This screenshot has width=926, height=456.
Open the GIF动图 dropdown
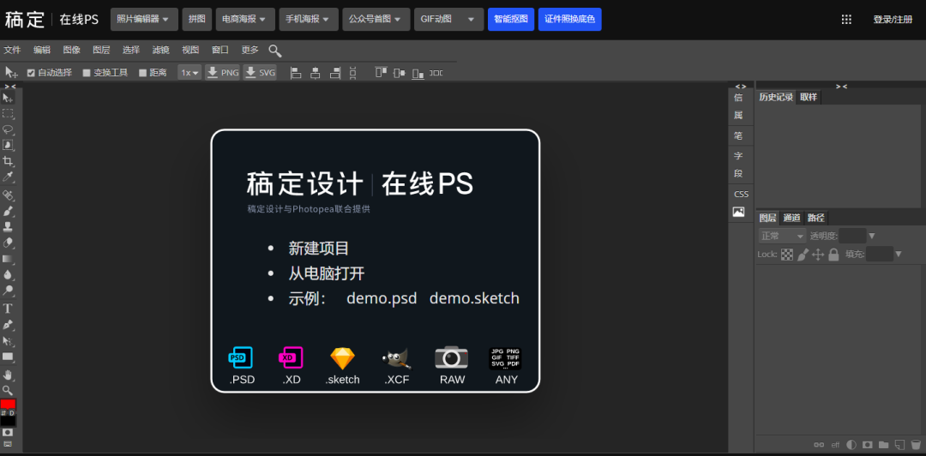pos(448,19)
